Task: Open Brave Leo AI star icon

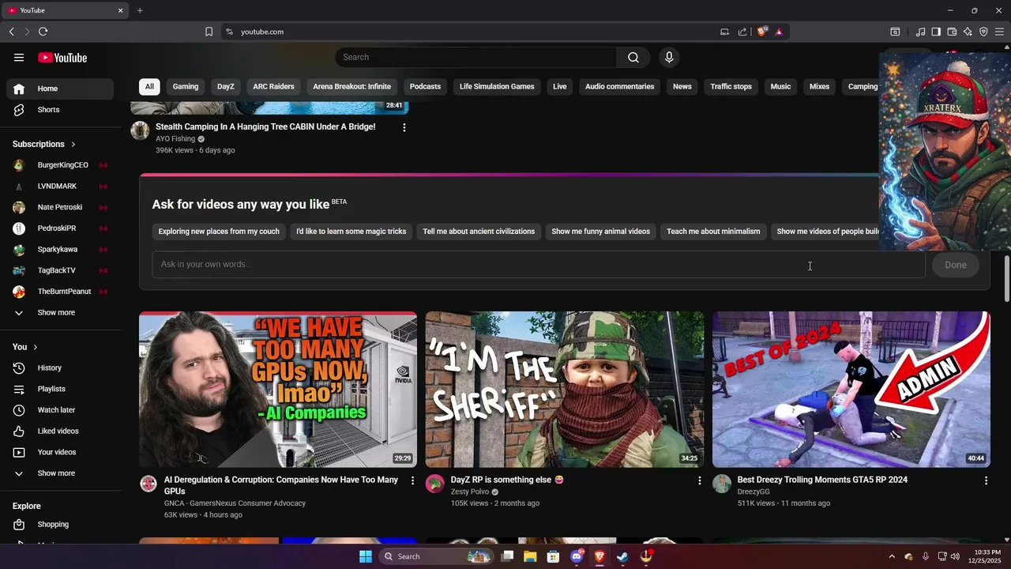Action: click(x=968, y=32)
